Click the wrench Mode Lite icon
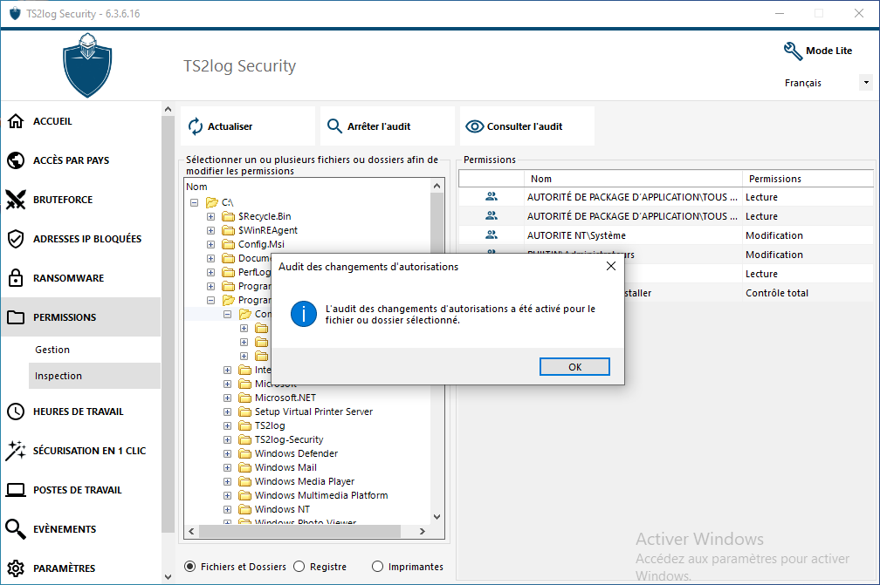The height and width of the screenshot is (585, 880). click(793, 51)
